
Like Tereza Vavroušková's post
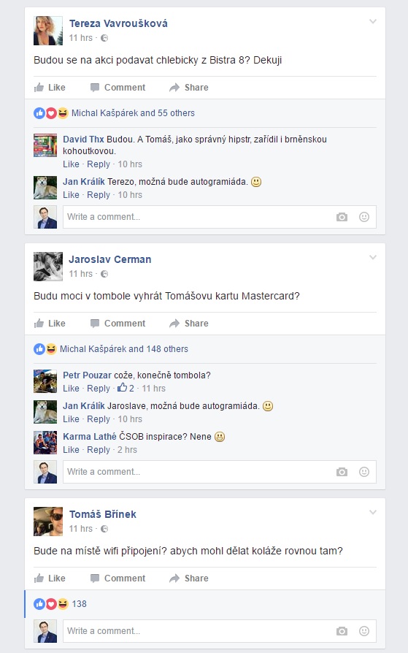pyautogui.click(x=50, y=88)
